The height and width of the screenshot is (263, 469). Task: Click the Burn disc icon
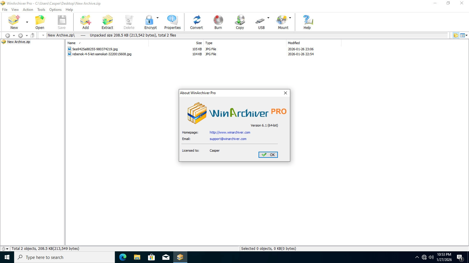[x=218, y=20]
